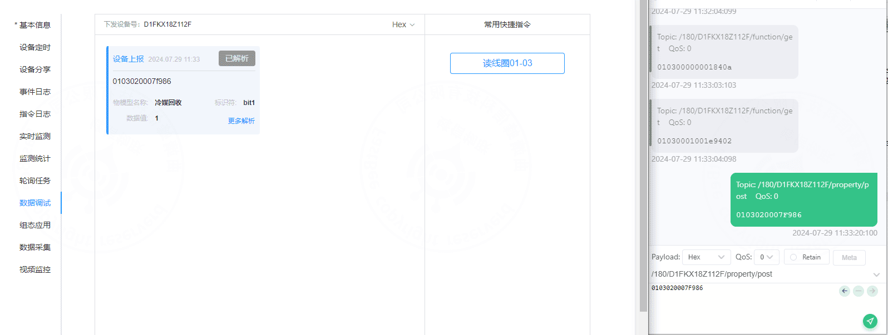Viewport: 888px width, 335px height.
Task: Open 视频监控 in the sidebar
Action: coord(35,269)
